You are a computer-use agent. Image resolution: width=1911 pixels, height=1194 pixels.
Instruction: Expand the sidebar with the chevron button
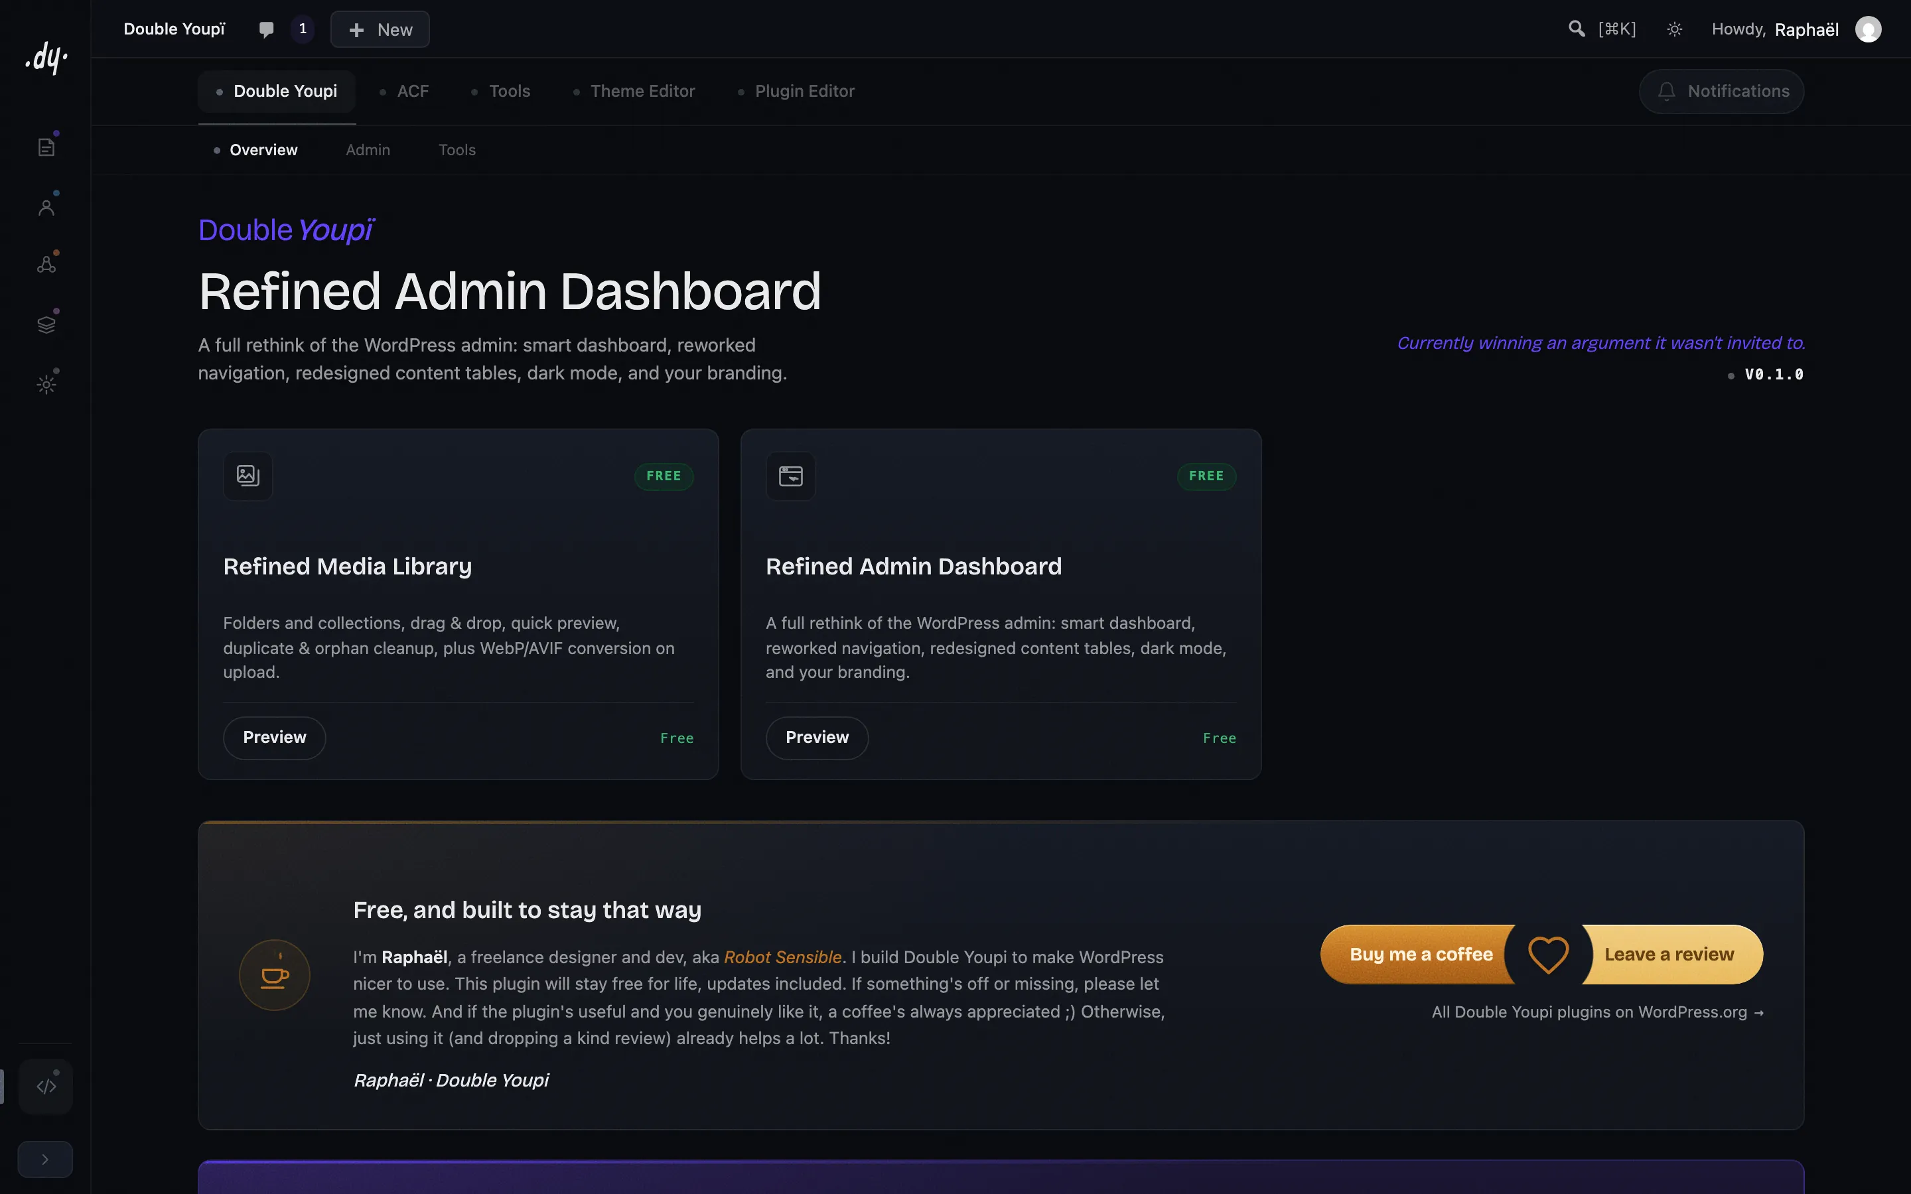(45, 1160)
